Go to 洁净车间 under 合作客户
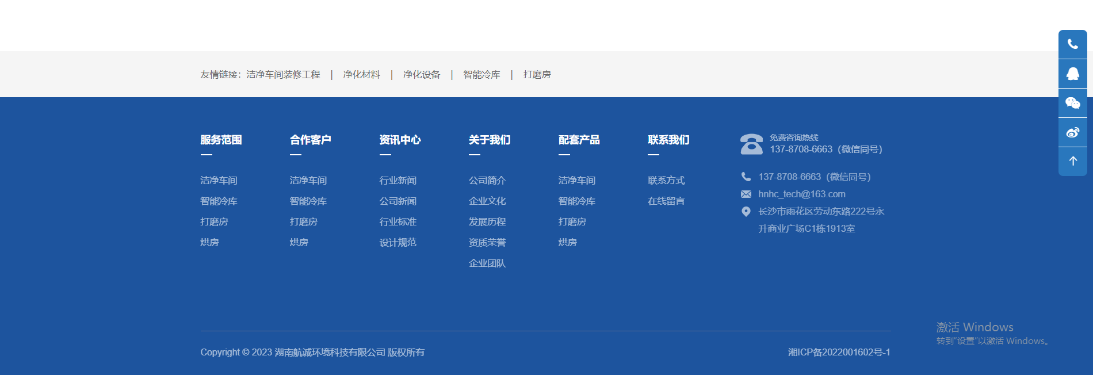Screen dimensions: 1093x375 pos(308,181)
